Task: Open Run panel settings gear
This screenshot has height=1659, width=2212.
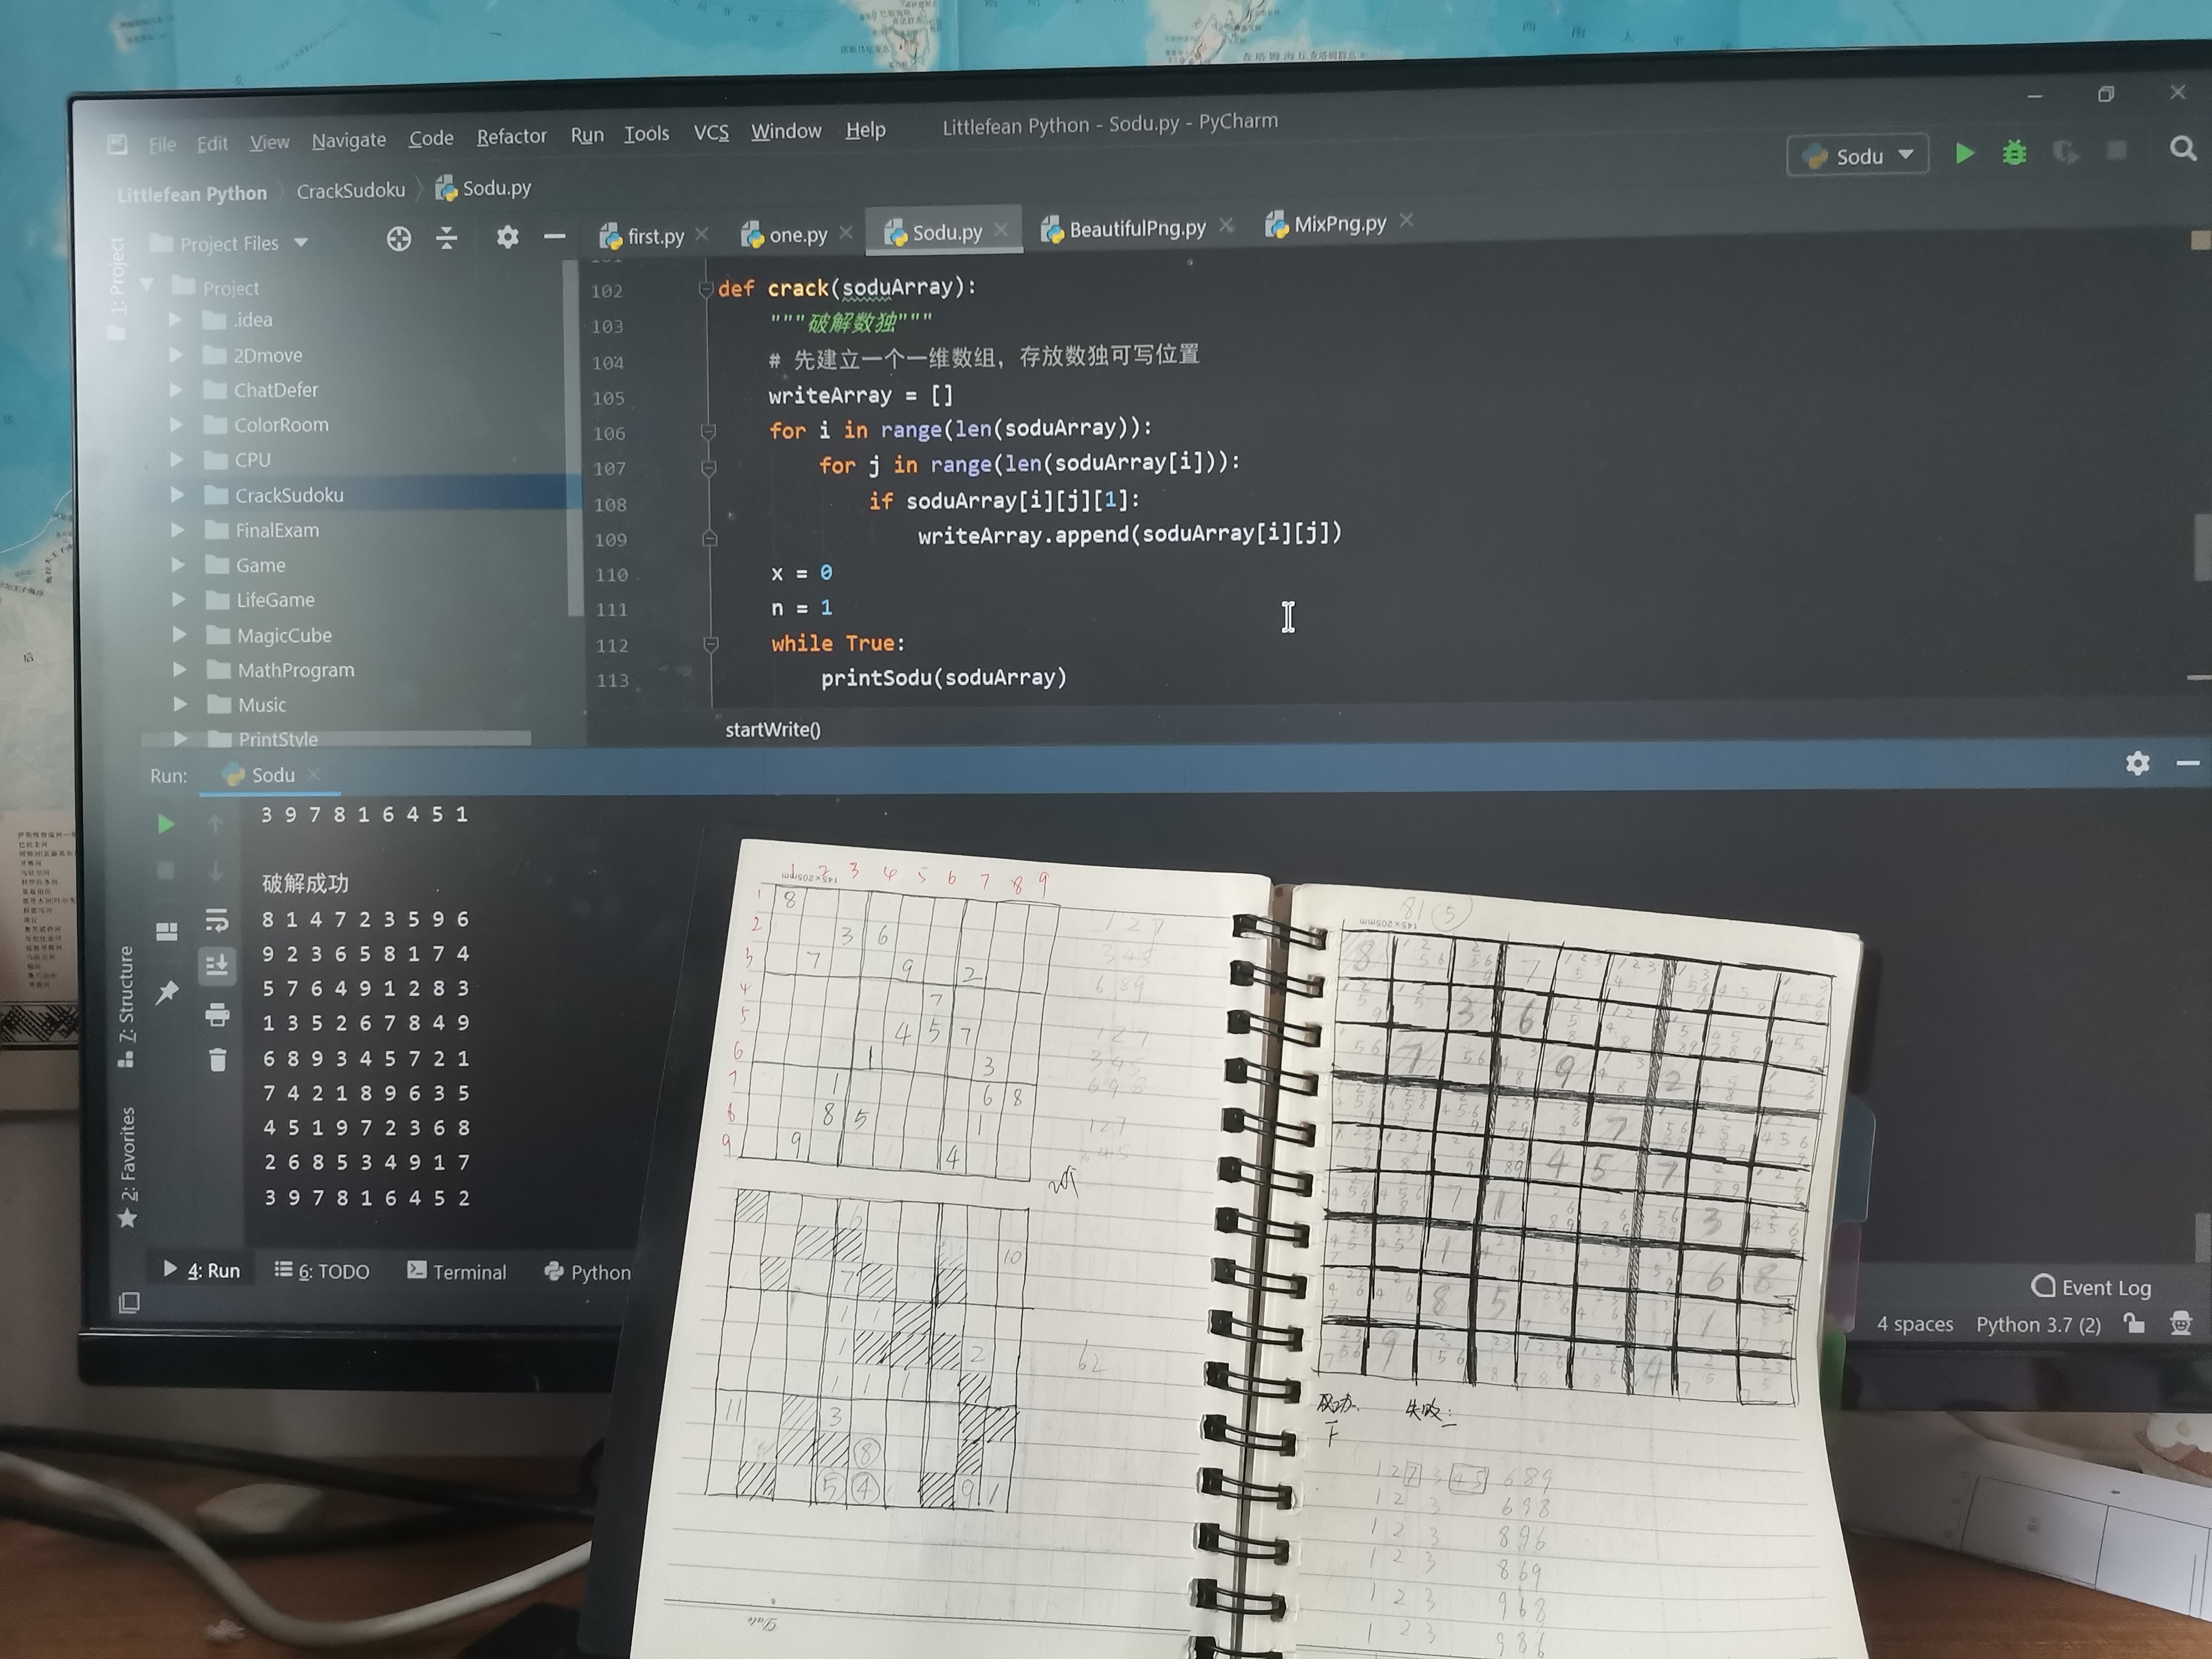Action: 2137,764
